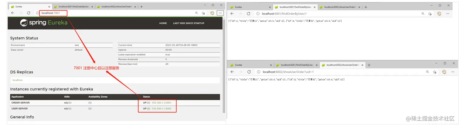
Task: Select JSON response in 6002/showUserOrder?uid=1 window
Action: pos(286,79)
